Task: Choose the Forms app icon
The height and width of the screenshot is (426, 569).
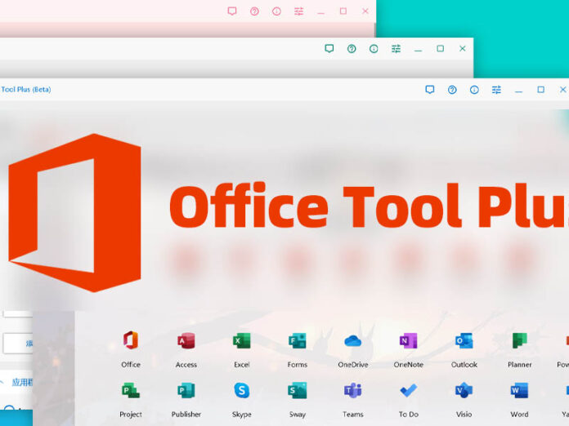Action: point(298,341)
